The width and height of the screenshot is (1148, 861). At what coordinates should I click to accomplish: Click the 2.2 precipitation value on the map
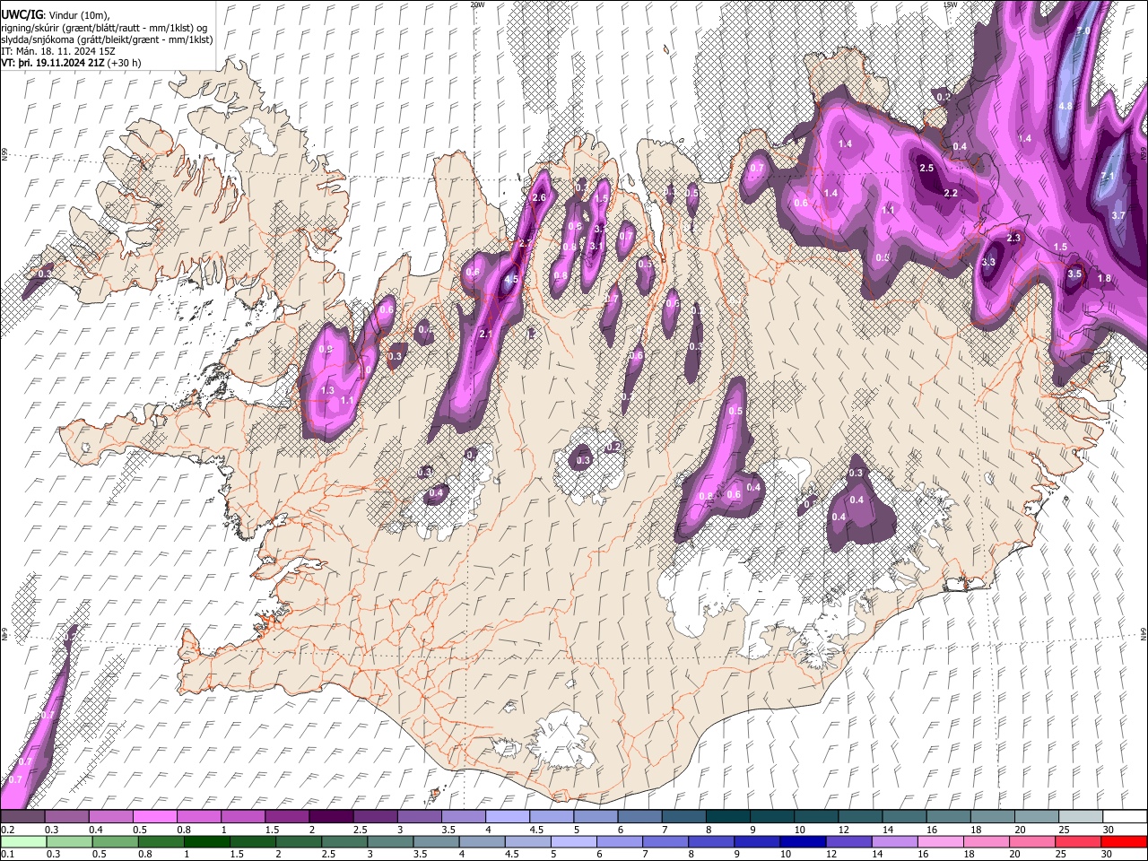pyautogui.click(x=952, y=194)
